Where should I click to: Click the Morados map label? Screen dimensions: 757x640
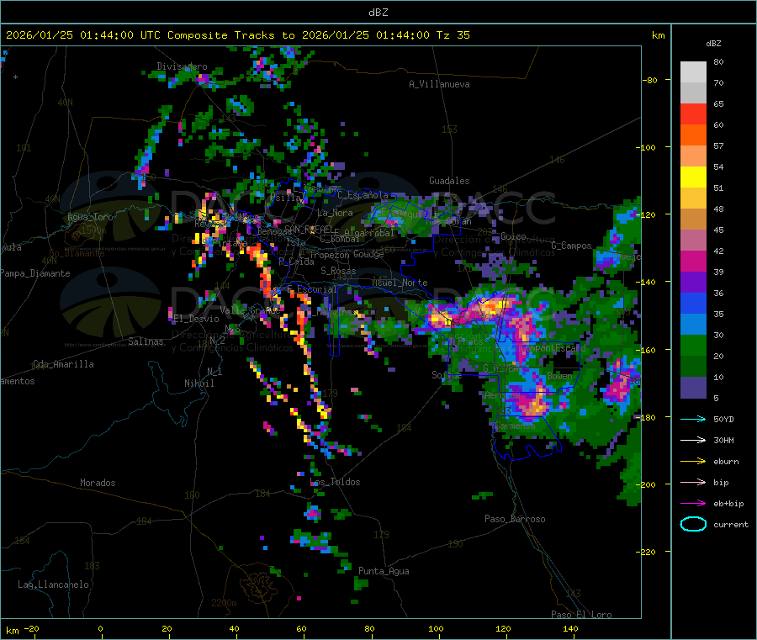(x=98, y=483)
